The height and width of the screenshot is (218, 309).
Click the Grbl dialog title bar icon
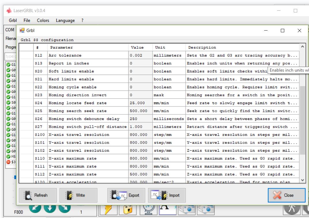[22, 30]
